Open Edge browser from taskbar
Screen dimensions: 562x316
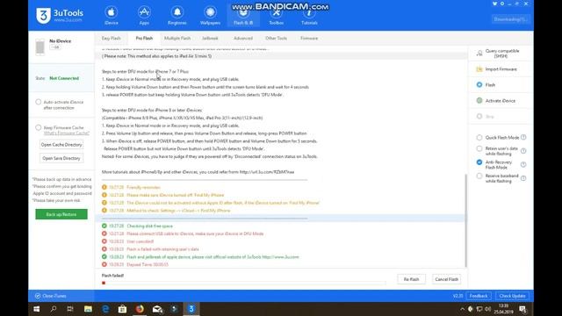click(x=105, y=309)
